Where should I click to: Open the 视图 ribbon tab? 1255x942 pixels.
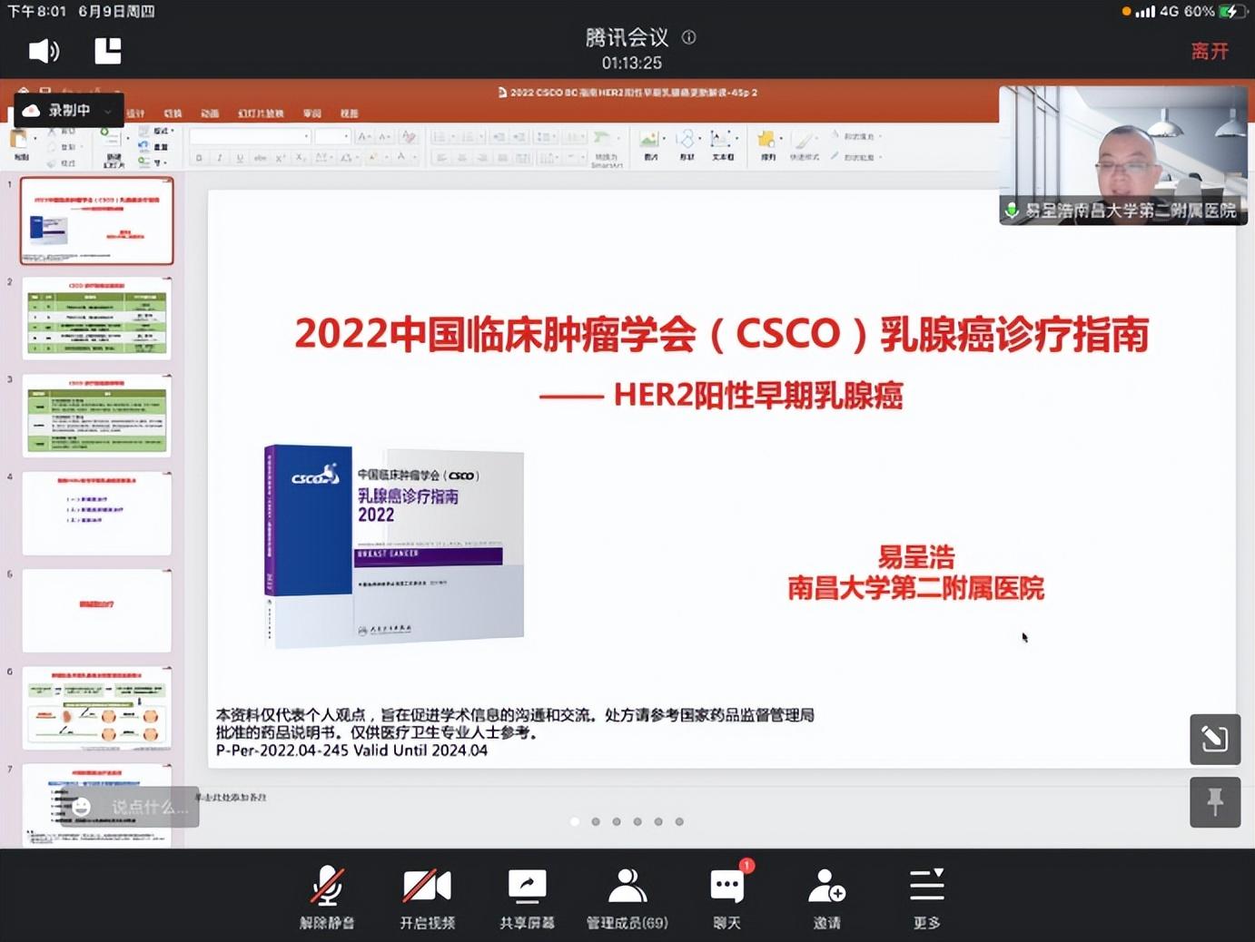coord(350,113)
